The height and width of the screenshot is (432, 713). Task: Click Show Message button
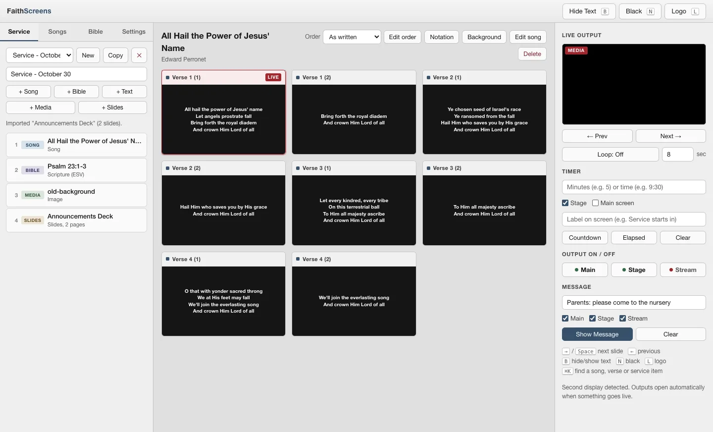[x=597, y=334]
